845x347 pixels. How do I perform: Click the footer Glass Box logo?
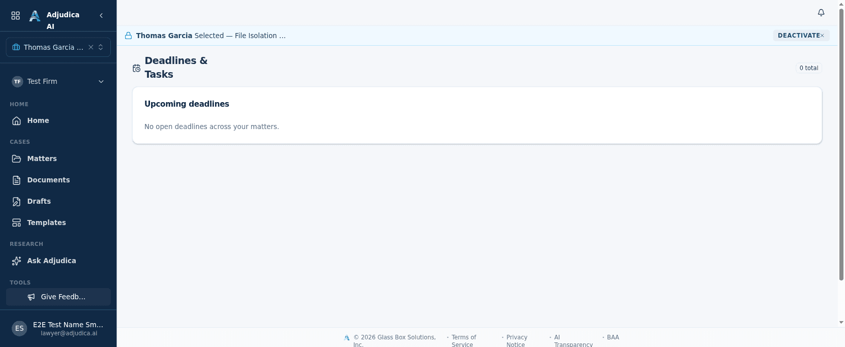pos(347,338)
